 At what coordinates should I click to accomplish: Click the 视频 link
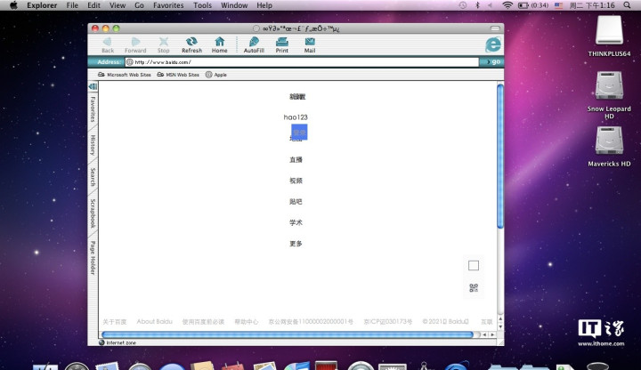click(296, 181)
